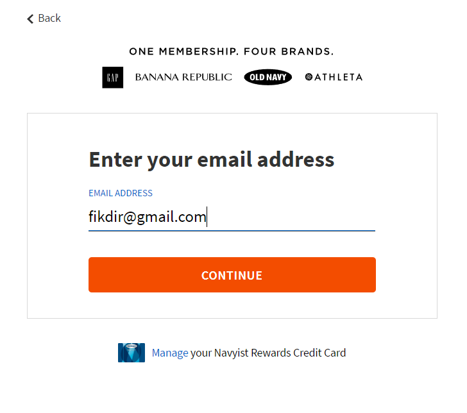Image resolution: width=467 pixels, height=413 pixels.
Task: Click the Athleta pinwheel symbol
Action: 309,77
